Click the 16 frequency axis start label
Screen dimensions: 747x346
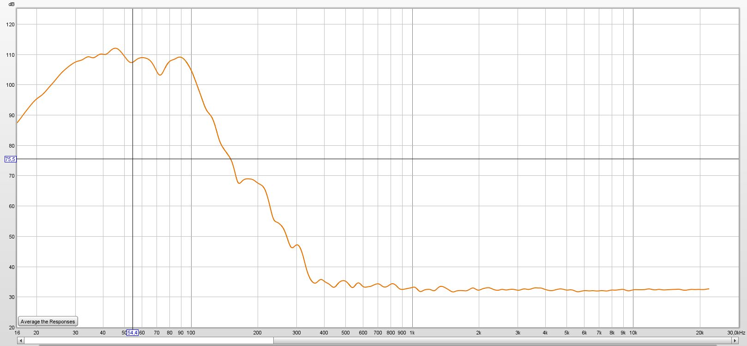coord(18,333)
